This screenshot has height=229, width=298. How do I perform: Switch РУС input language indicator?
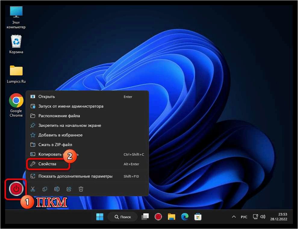244,217
